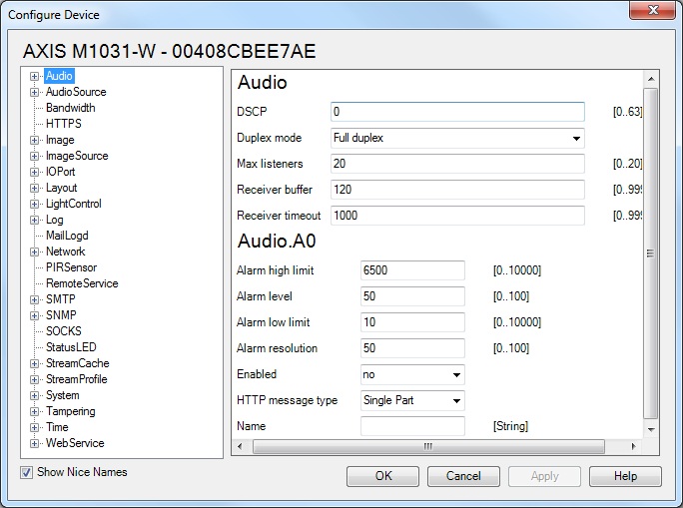Image resolution: width=683 pixels, height=508 pixels.
Task: Select MailLogd in the tree
Action: (67, 236)
